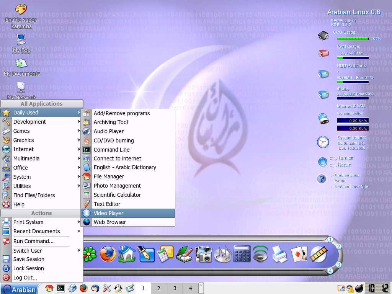Viewport: 392px width, 294px height.
Task: Open the Enable super karamba desktop icon
Action: pos(21,15)
